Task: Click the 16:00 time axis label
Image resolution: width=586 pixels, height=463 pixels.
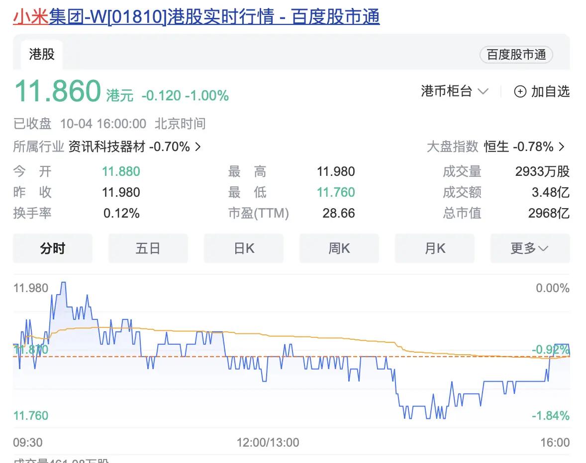Action: pyautogui.click(x=555, y=443)
